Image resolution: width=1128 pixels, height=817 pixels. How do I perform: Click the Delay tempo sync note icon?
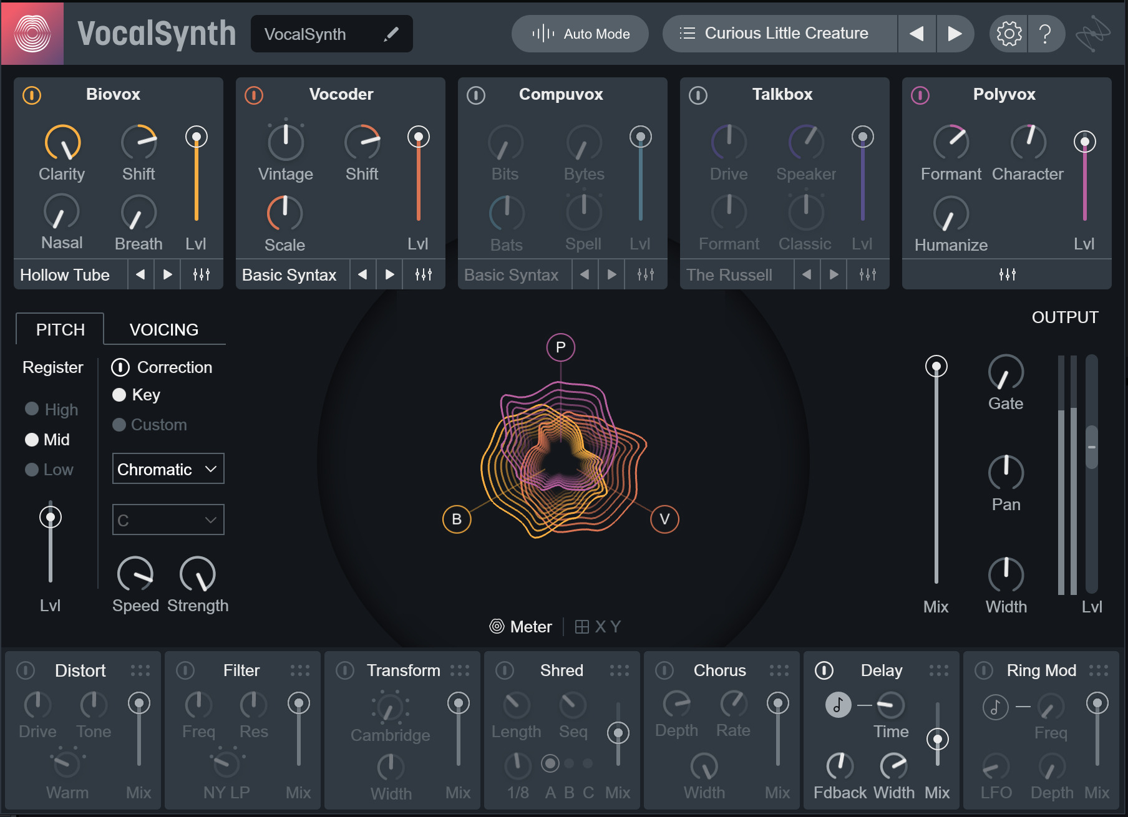click(x=839, y=705)
